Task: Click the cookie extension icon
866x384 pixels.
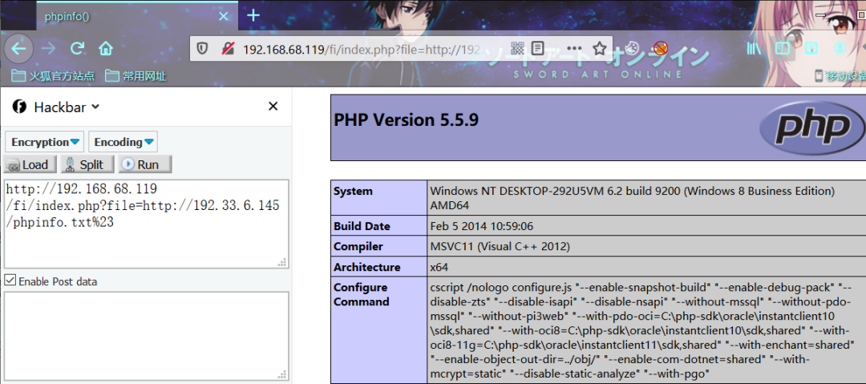Action: coord(632,48)
